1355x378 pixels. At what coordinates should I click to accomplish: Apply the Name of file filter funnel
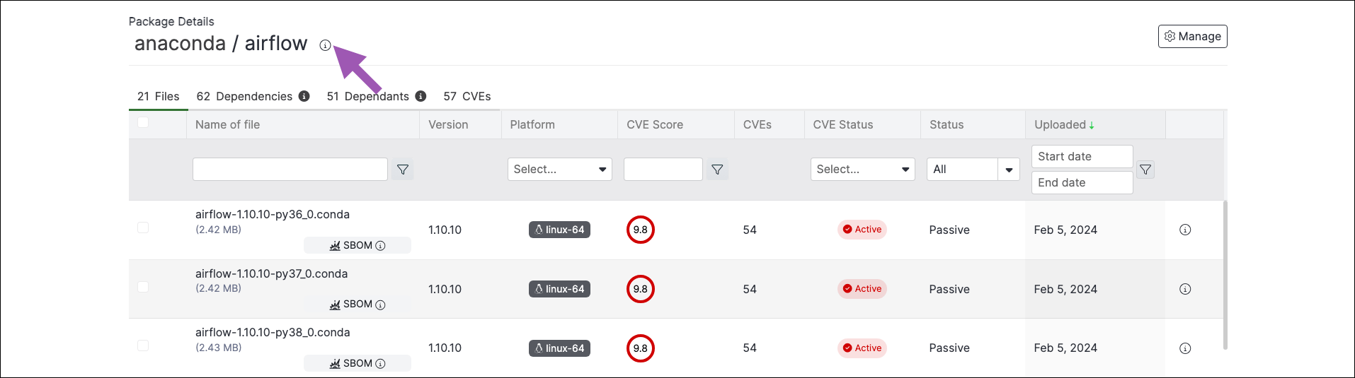click(x=403, y=170)
